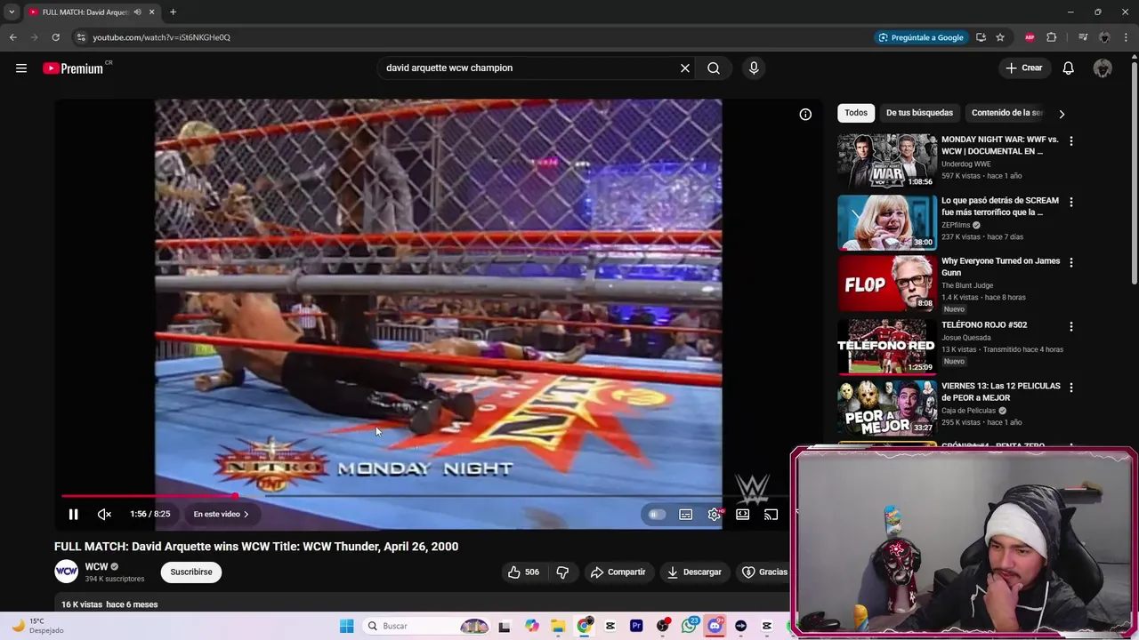The image size is (1139, 640).
Task: Open Windows Start menu
Action: [x=347, y=626]
